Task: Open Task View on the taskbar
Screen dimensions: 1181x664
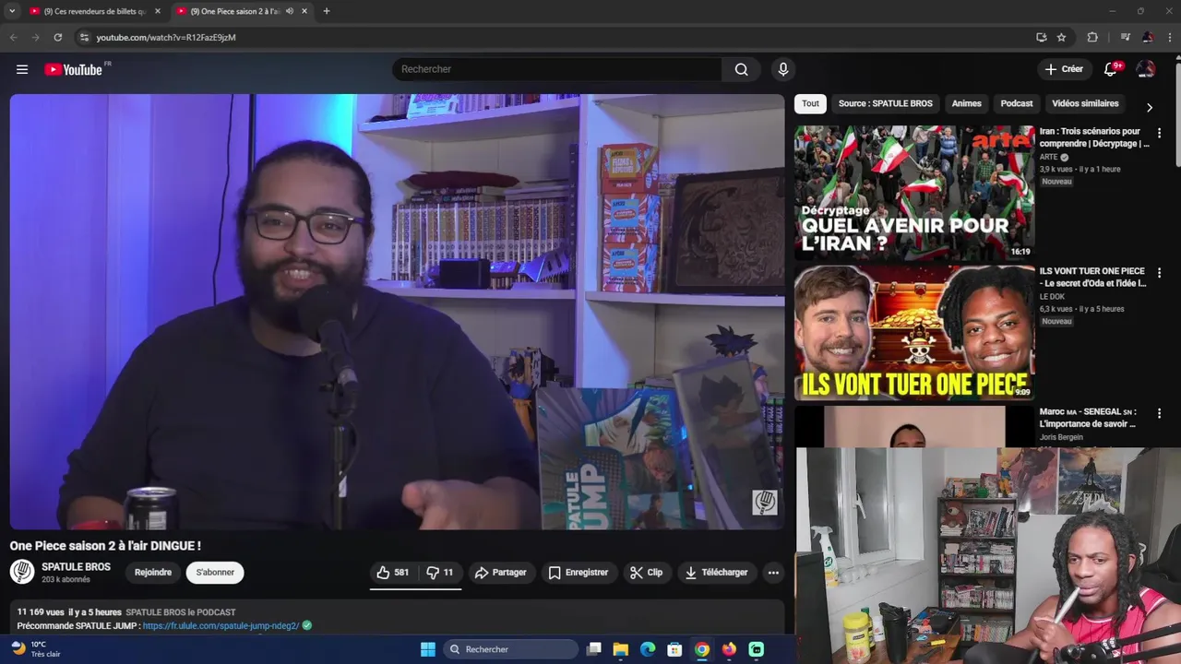Action: tap(594, 649)
